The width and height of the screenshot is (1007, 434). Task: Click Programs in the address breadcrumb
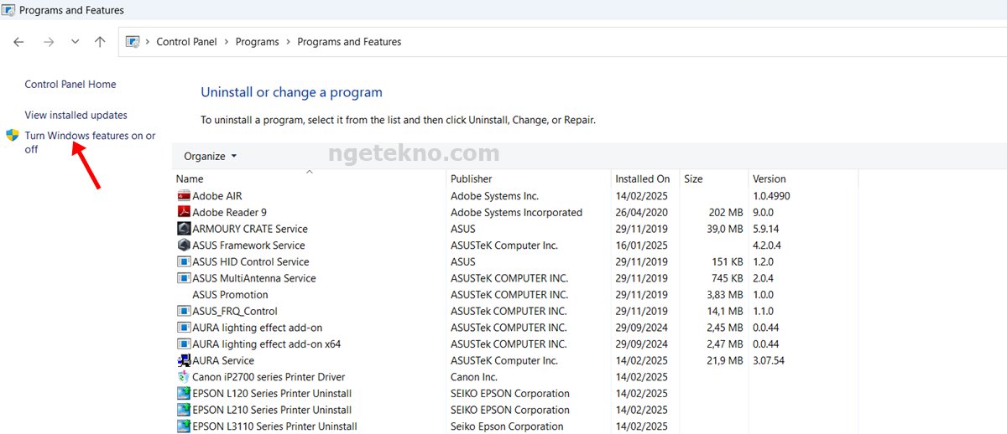coord(257,42)
